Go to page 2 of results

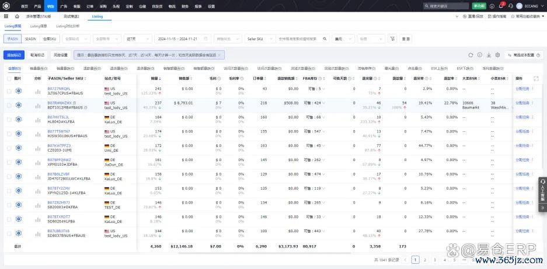point(425,260)
